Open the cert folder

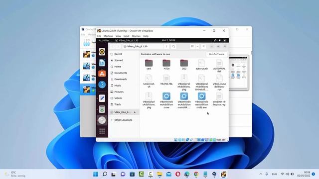pyautogui.click(x=149, y=65)
